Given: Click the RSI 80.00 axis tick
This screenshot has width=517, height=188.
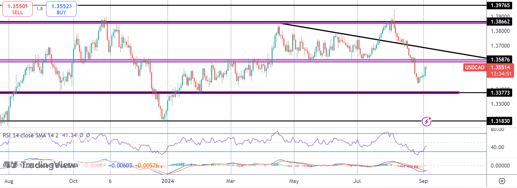Looking at the screenshot, I should (x=497, y=130).
